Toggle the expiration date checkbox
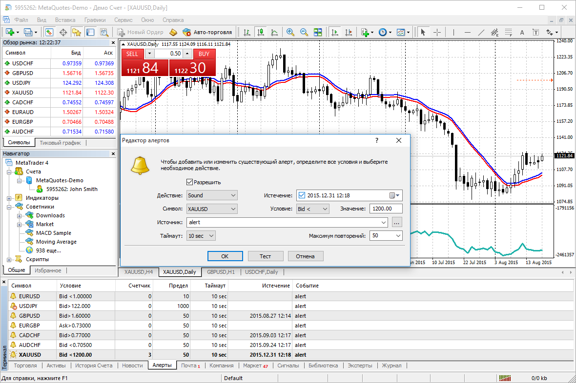Viewport: 576px width, 383px height. pos(301,195)
